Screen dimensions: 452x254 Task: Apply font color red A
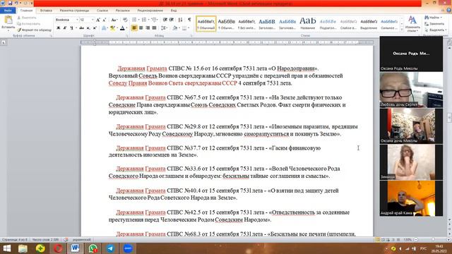(x=122, y=28)
